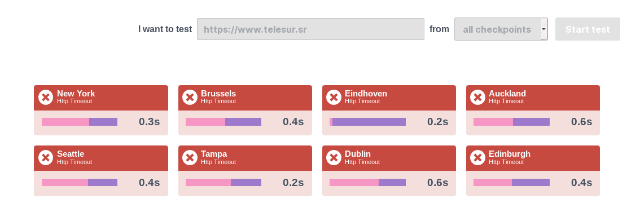Select the Eindhoven purple timing bar

click(x=369, y=122)
